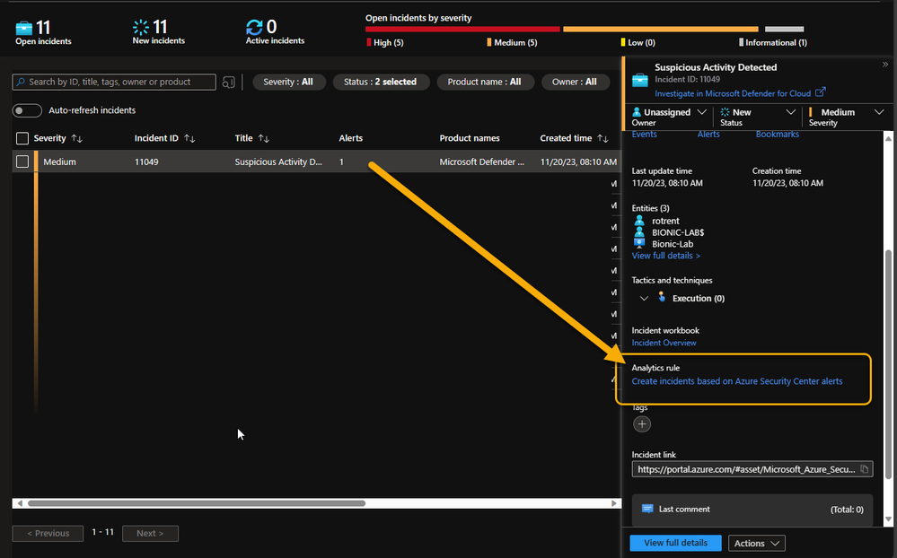Select the Suspicious Activity D... title cell

click(x=278, y=161)
